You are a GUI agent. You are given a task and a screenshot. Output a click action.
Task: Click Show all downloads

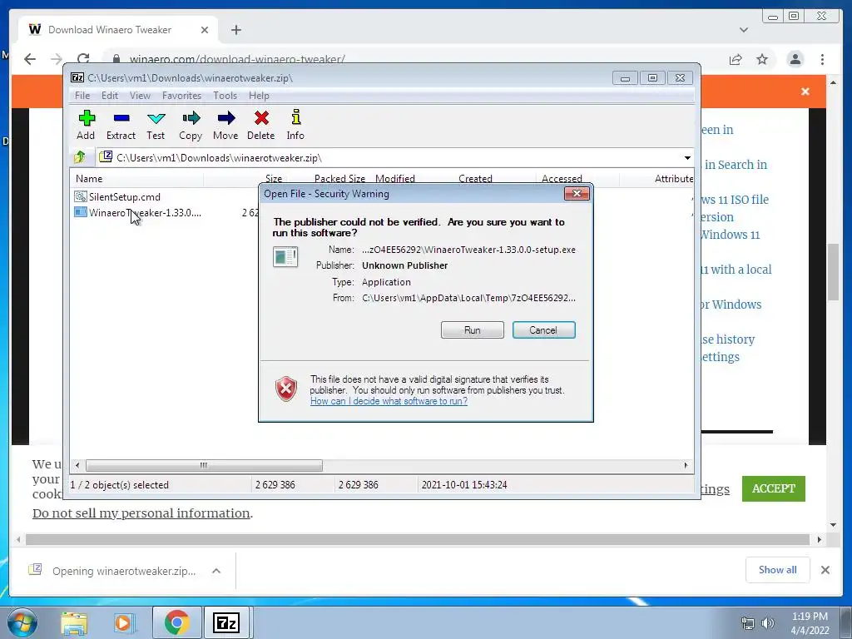778,569
